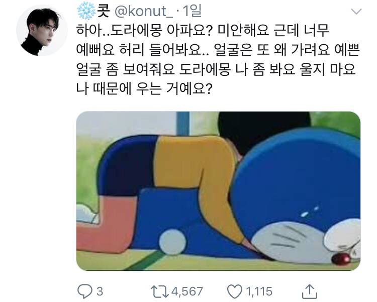Open the @konut_ handle link

point(144,11)
